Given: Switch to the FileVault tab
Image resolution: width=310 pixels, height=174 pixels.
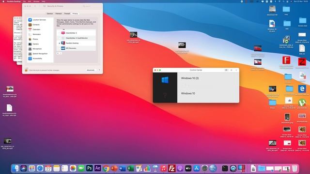Looking at the screenshot, I should [59, 14].
